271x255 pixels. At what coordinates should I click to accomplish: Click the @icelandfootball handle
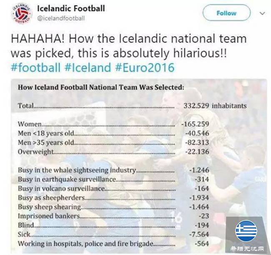coord(61,18)
